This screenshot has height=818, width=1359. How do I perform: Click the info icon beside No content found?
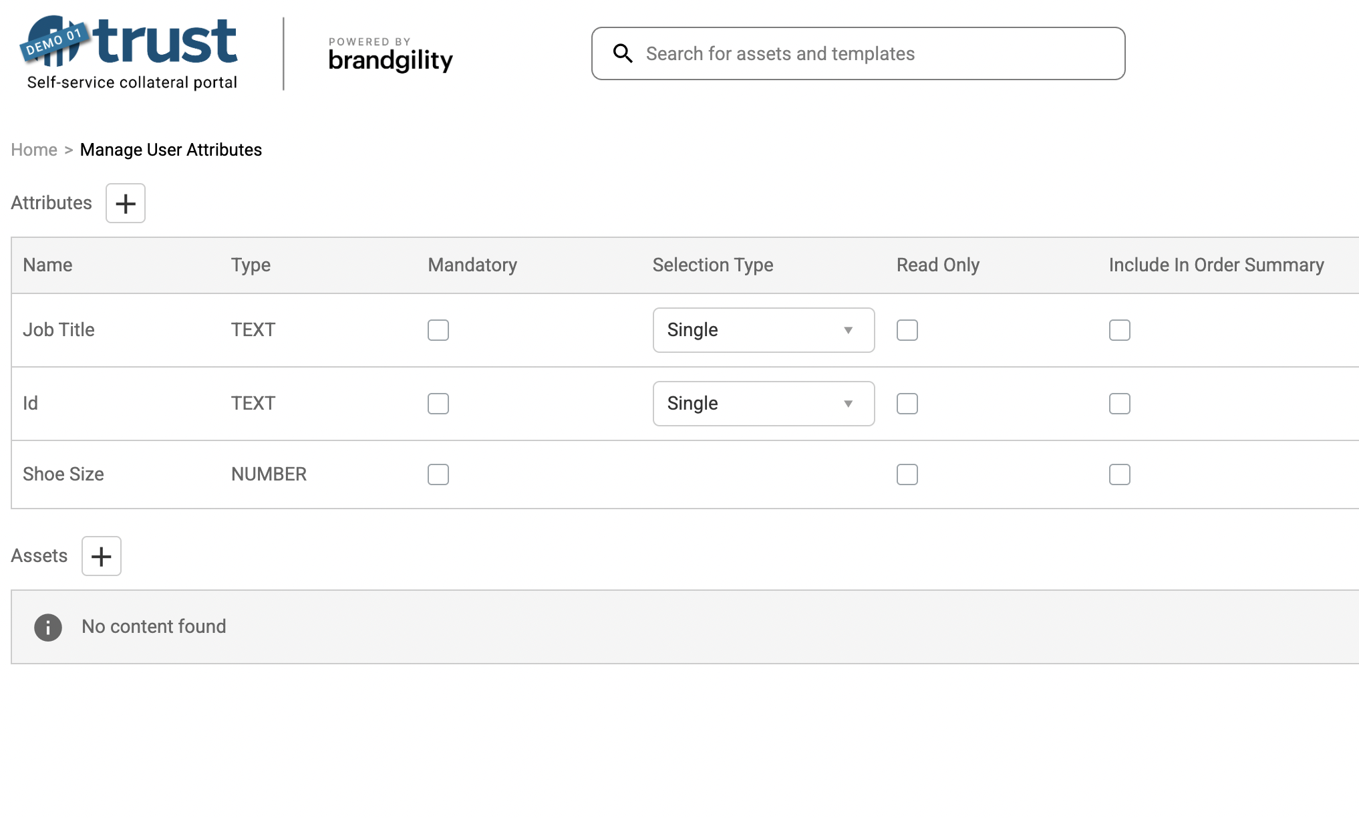(48, 627)
